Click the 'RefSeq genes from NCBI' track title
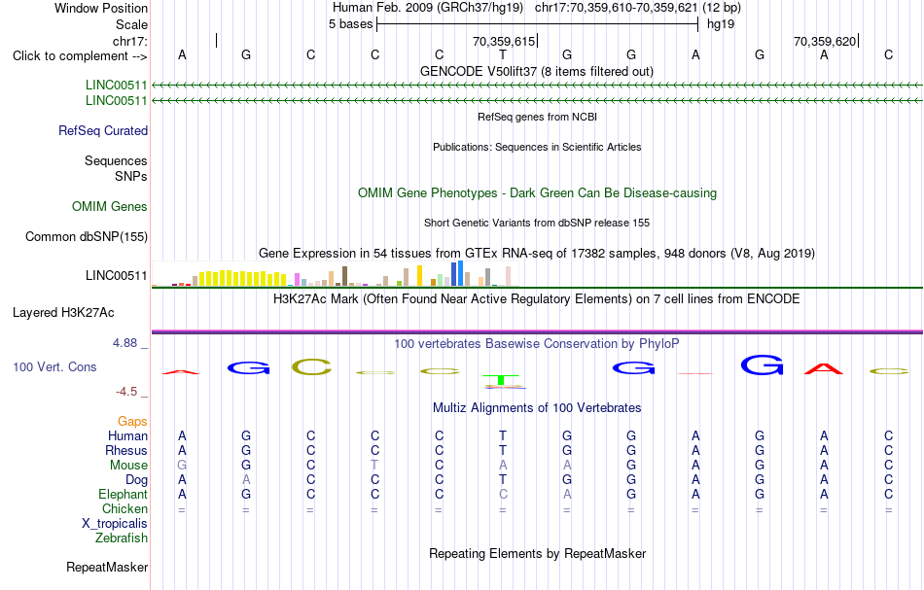This screenshot has width=924, height=590. click(x=538, y=118)
